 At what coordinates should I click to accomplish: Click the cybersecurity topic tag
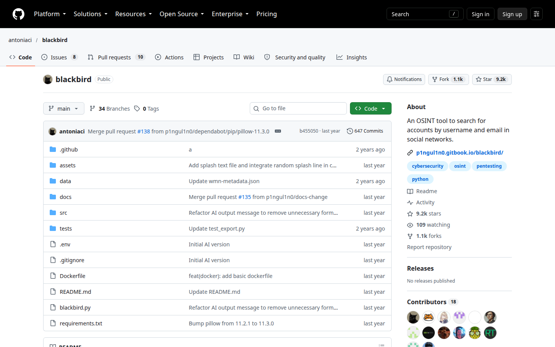[427, 166]
